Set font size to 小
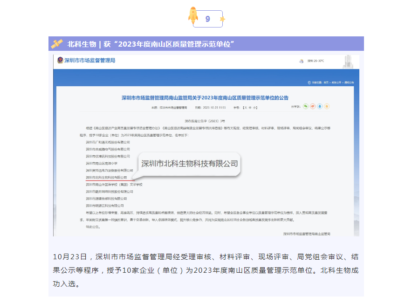This screenshot has height=304, width=412. coord(254,108)
